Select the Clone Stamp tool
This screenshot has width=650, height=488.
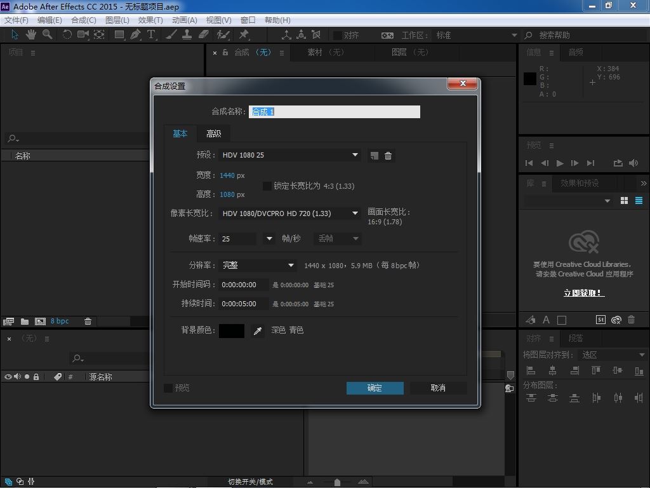tap(187, 34)
